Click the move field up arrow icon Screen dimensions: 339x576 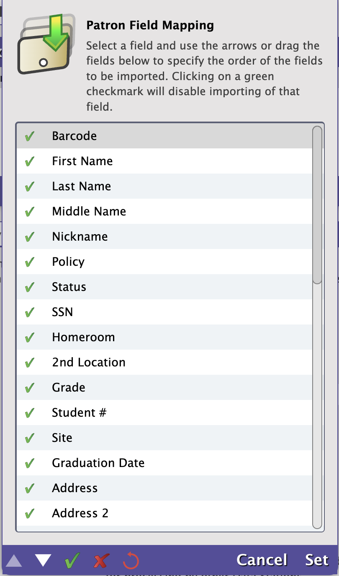click(14, 560)
